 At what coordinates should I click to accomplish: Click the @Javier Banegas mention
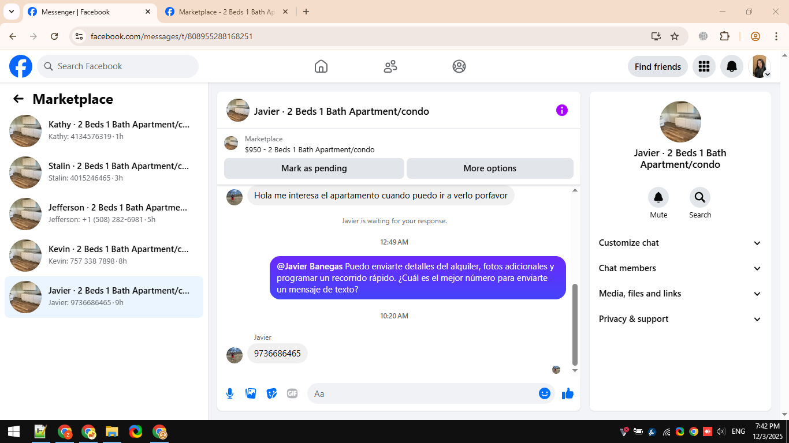(310, 266)
